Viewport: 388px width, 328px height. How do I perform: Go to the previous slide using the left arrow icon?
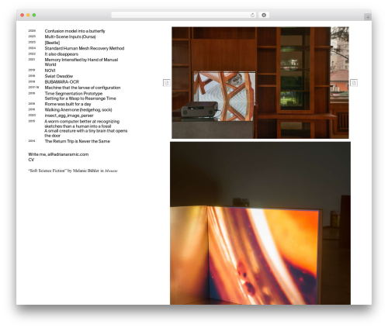coord(167,83)
